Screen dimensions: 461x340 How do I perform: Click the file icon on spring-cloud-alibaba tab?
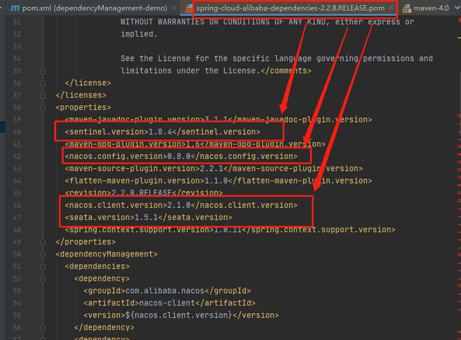189,9
